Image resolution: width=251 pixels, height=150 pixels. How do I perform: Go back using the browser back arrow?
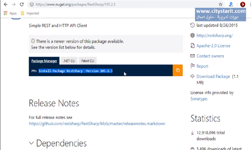pos(6,4)
